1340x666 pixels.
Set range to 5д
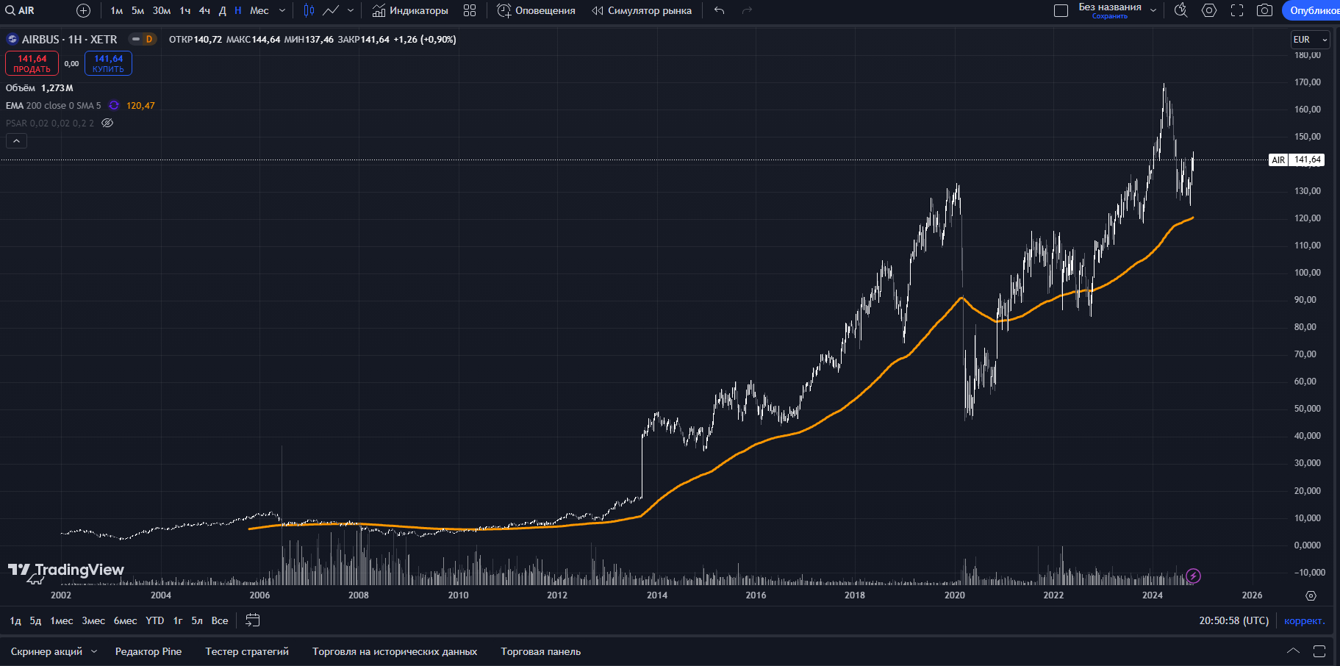coord(35,621)
